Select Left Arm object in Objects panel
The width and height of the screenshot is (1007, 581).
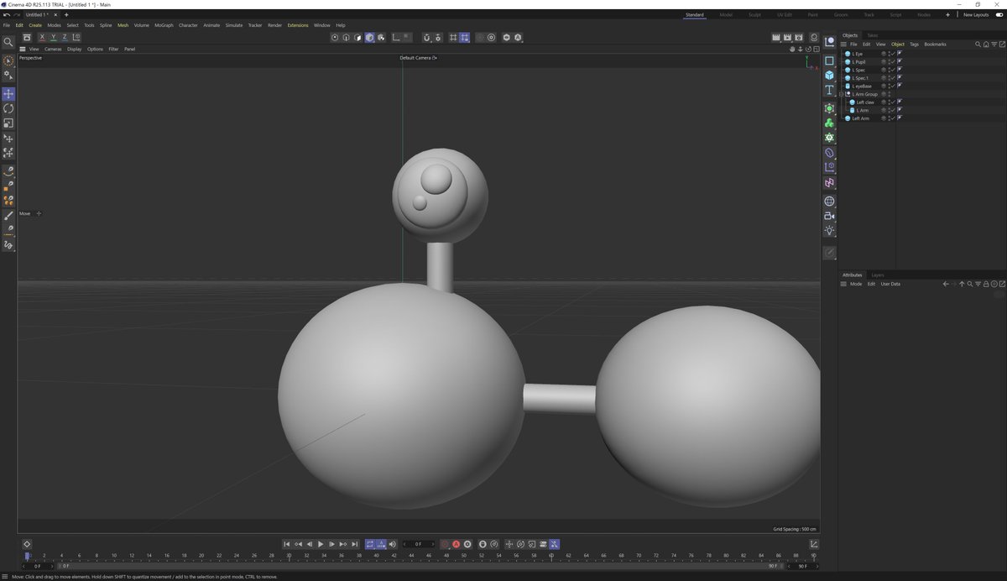pos(861,118)
